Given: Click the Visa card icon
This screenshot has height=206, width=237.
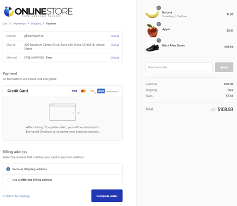Looking at the screenshot, I should (74, 91).
